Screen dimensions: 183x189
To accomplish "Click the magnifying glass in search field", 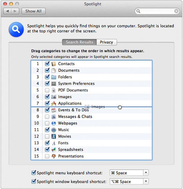I will pyautogui.click(x=138, y=11).
